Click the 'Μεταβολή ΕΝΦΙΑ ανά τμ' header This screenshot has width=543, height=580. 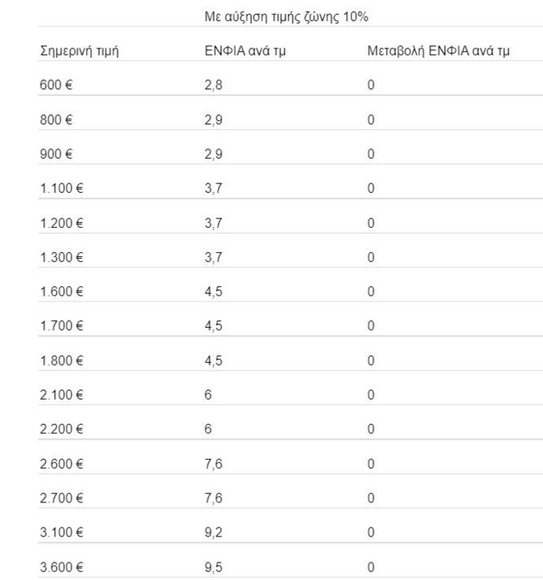point(439,51)
